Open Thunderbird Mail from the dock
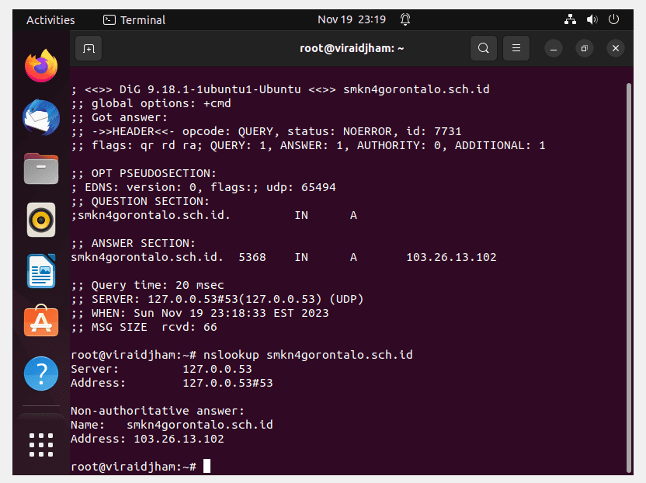Screen dimensions: 646x483 pyautogui.click(x=41, y=117)
